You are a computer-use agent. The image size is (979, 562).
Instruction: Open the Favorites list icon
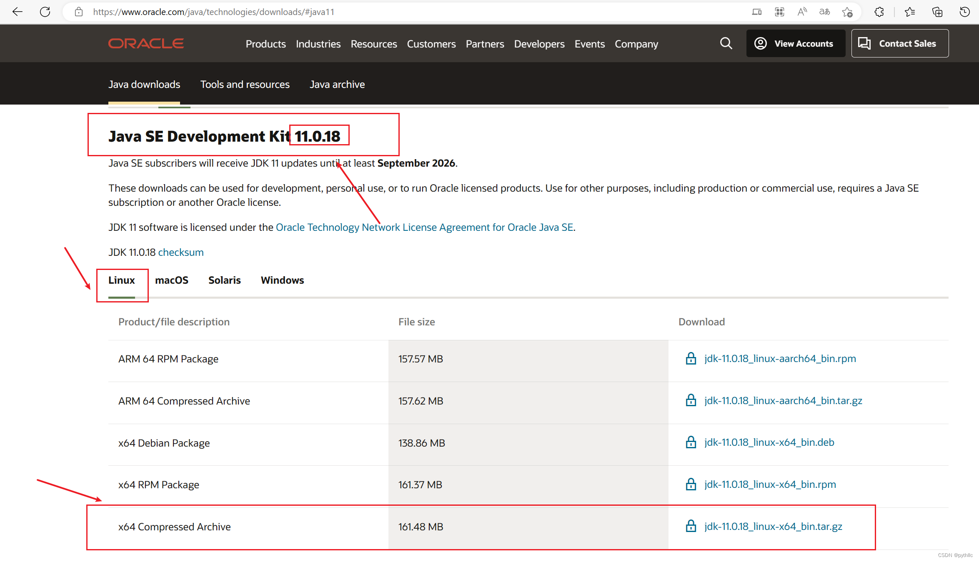[x=910, y=12]
